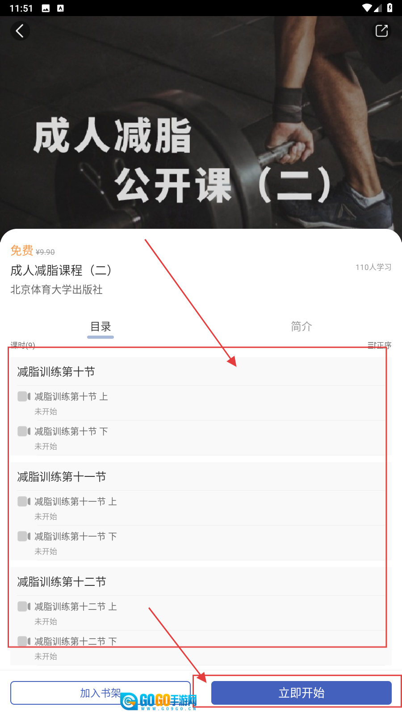Toggle the 正序 sort order
The width and height of the screenshot is (402, 715).
(x=379, y=345)
